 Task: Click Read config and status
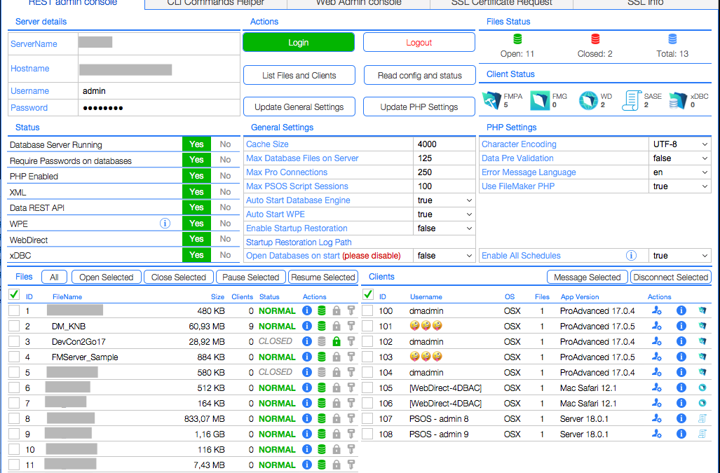420,75
